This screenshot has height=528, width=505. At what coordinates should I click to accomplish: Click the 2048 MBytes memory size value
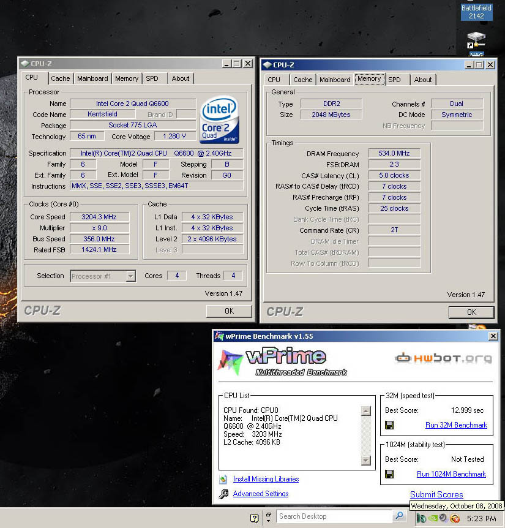pos(331,115)
